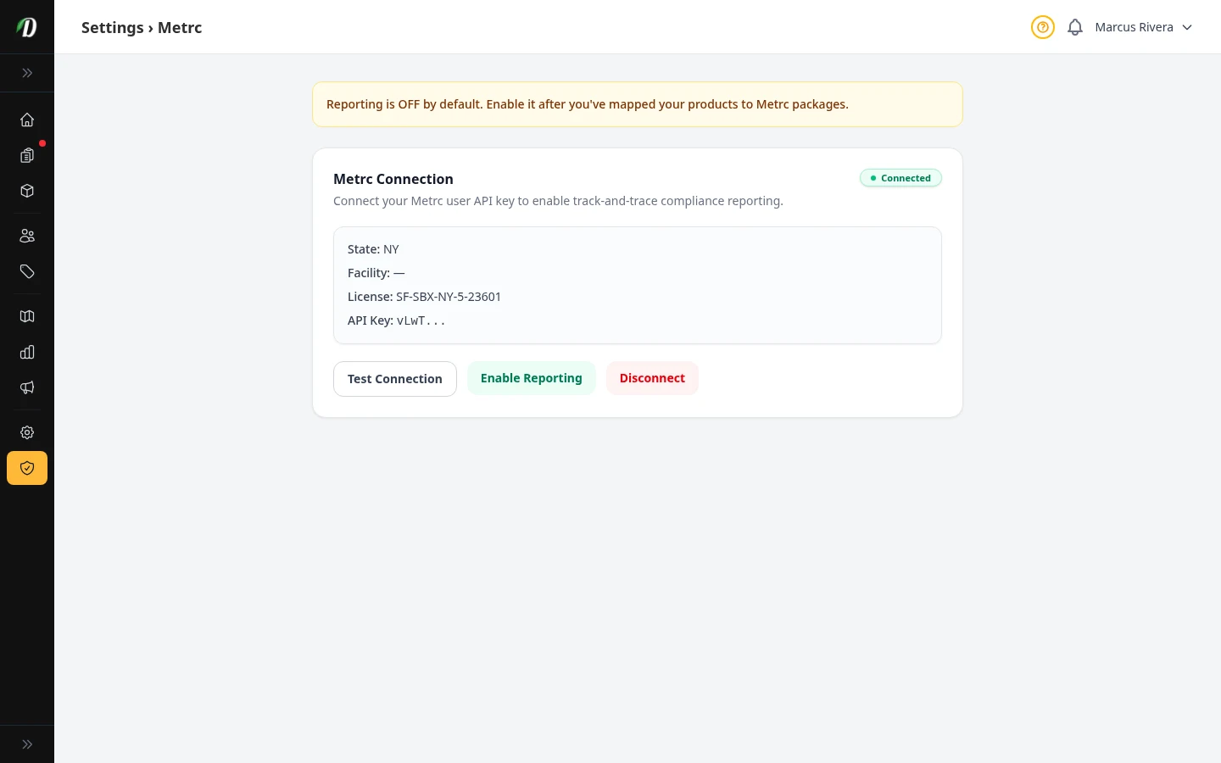Click the megaphone marketing icon

click(27, 387)
